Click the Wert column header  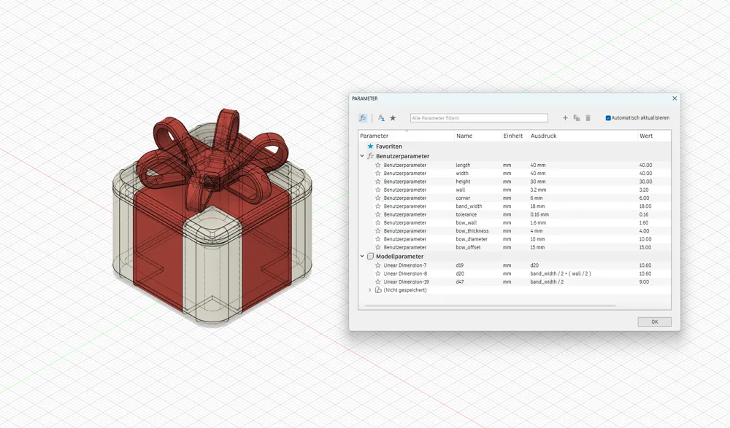tap(645, 136)
